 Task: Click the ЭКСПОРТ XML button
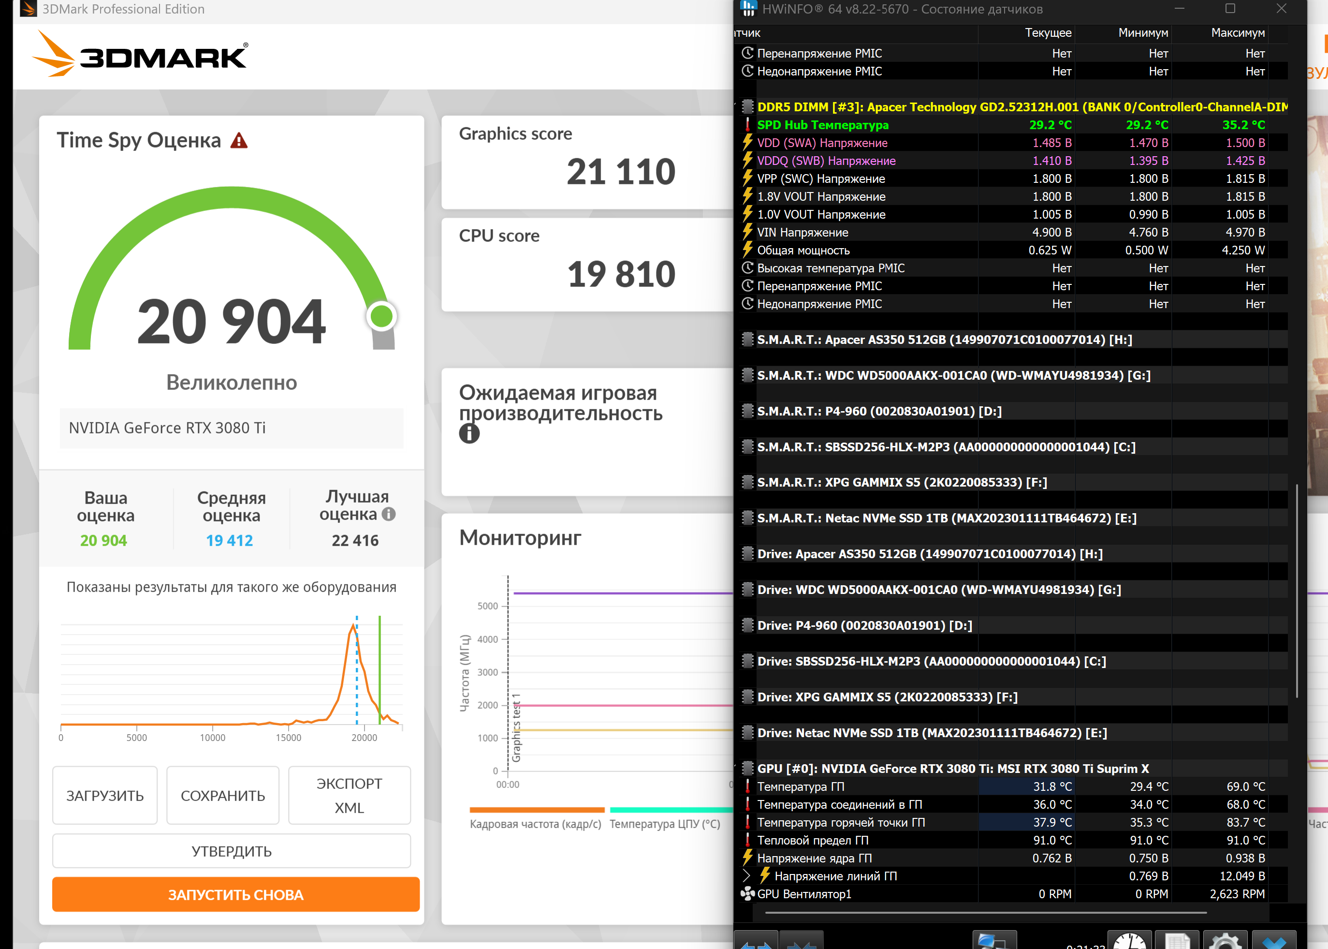tap(349, 795)
